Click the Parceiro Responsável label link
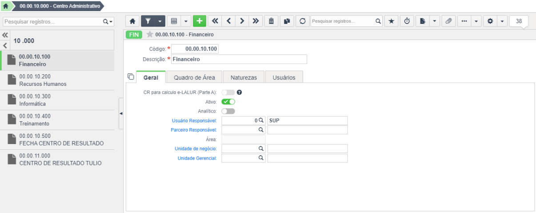 coord(194,130)
